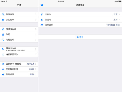Select the 出发地 row

[x=80, y=15]
